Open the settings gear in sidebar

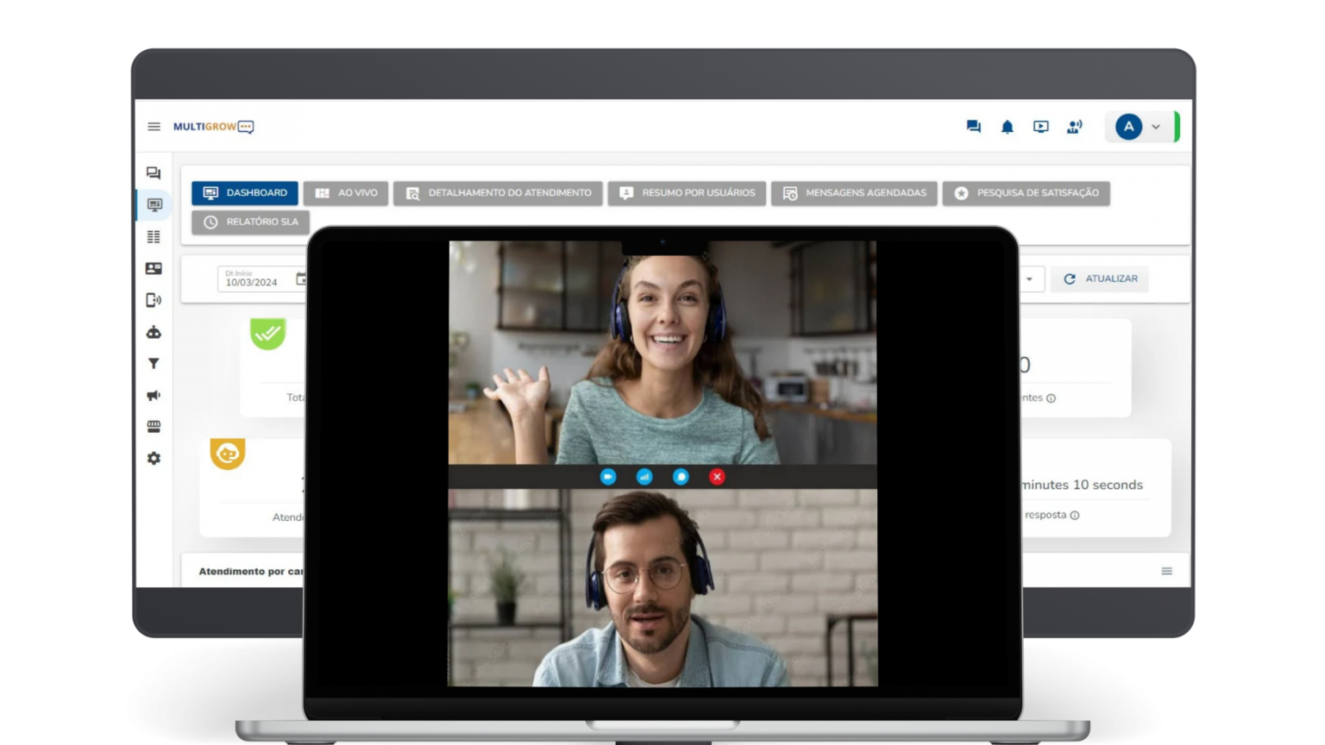coord(154,458)
